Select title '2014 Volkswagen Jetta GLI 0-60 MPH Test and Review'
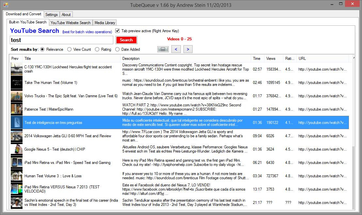 coord(68,136)
